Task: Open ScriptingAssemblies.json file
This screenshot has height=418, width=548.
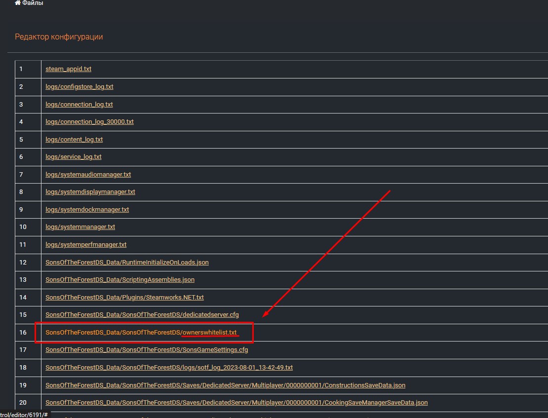Action: 119,280
